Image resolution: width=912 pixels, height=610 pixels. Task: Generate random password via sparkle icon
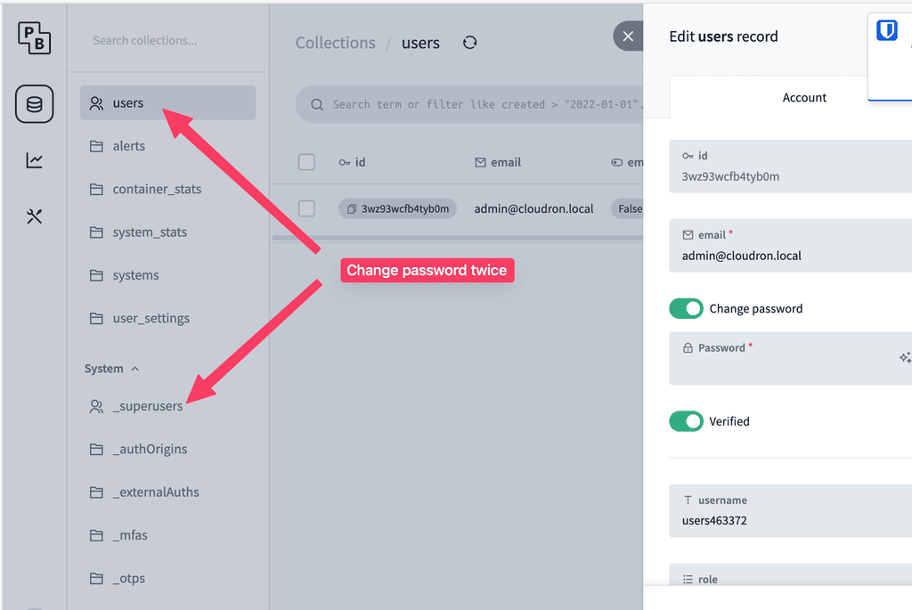(x=904, y=357)
